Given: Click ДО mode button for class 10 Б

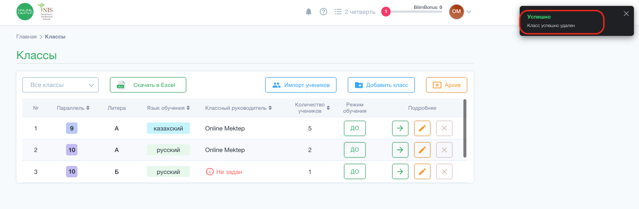Looking at the screenshot, I should click(355, 171).
